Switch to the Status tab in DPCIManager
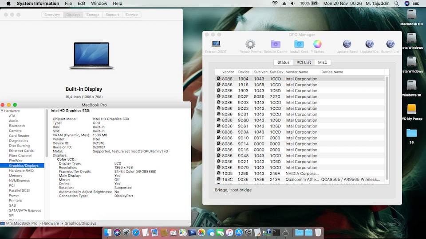This screenshot has width=426, height=239. tap(284, 62)
